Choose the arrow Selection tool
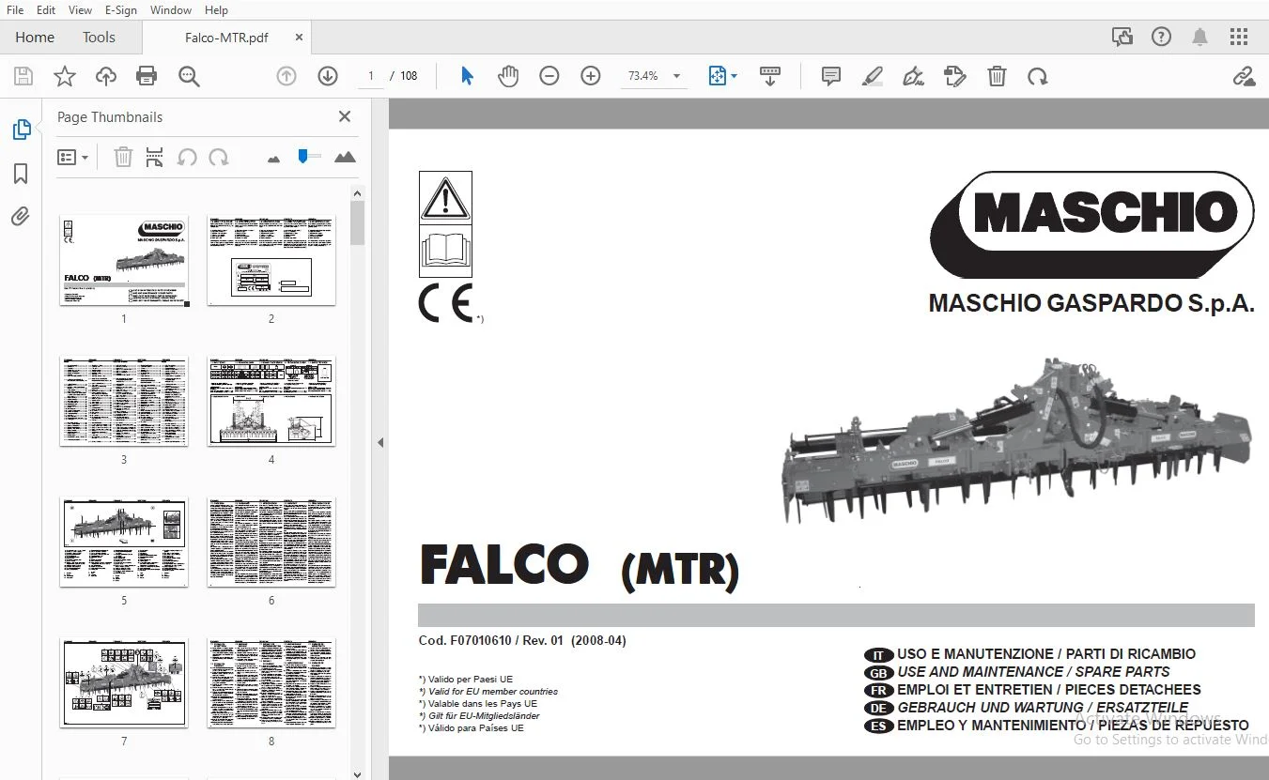The image size is (1269, 780). click(467, 76)
